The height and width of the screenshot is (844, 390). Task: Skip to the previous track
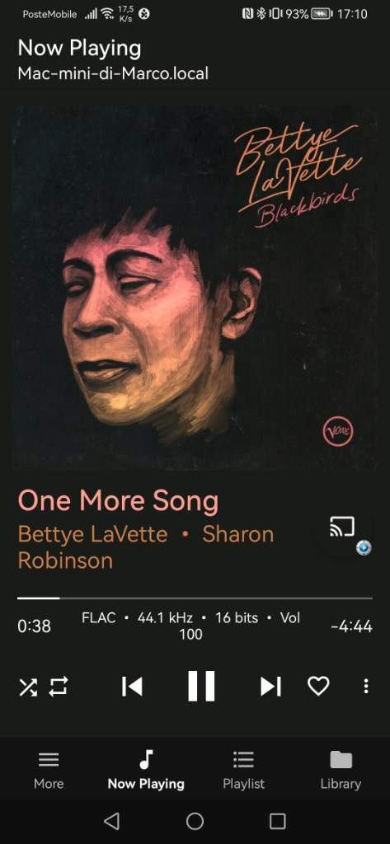pyautogui.click(x=132, y=687)
